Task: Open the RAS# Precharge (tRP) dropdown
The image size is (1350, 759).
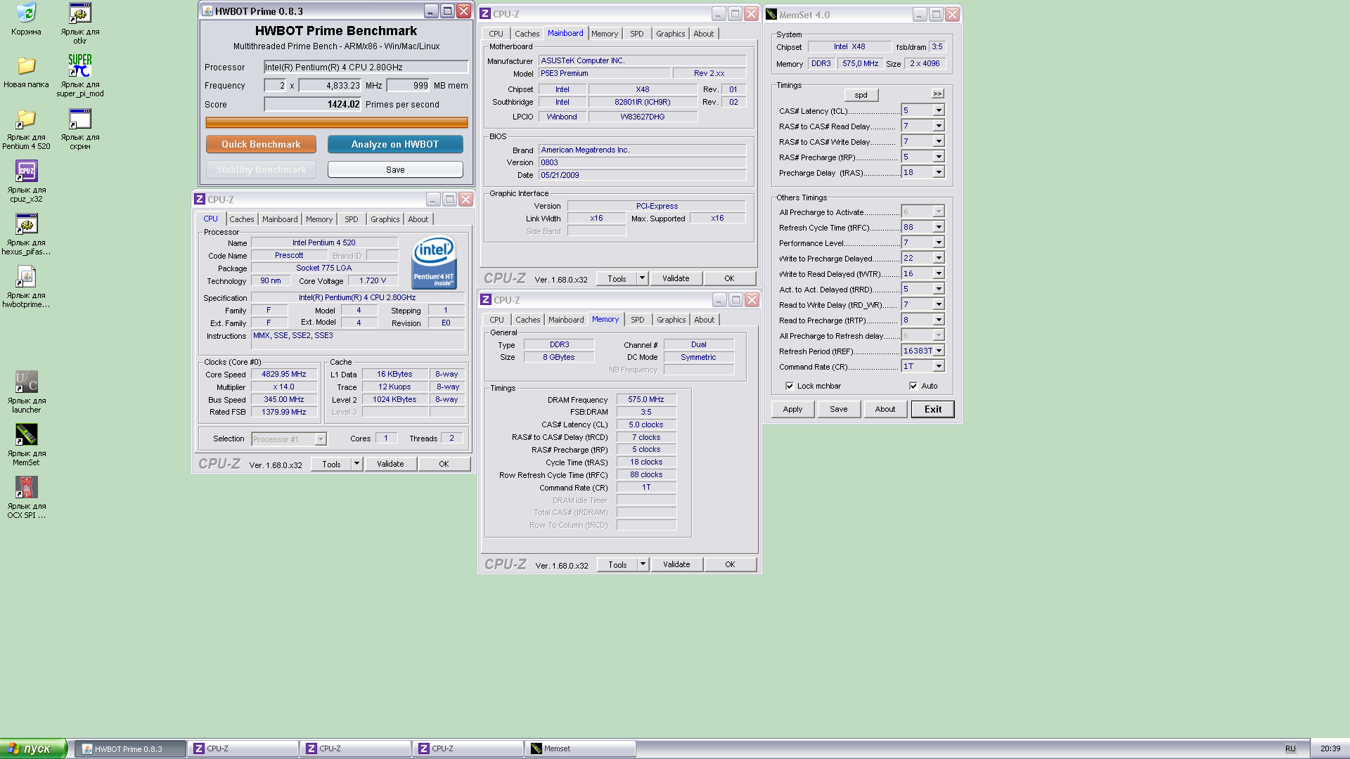Action: coord(938,157)
